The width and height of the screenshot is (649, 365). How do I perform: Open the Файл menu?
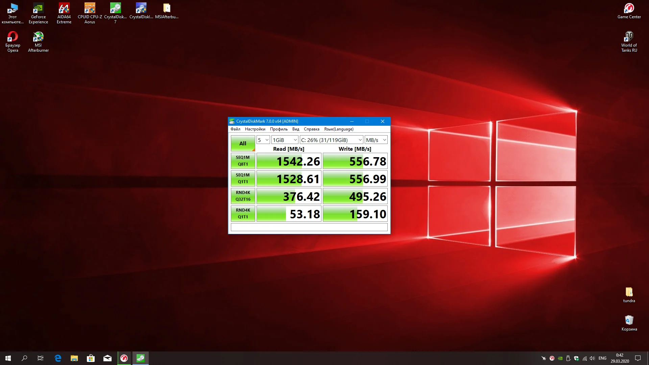pos(235,129)
